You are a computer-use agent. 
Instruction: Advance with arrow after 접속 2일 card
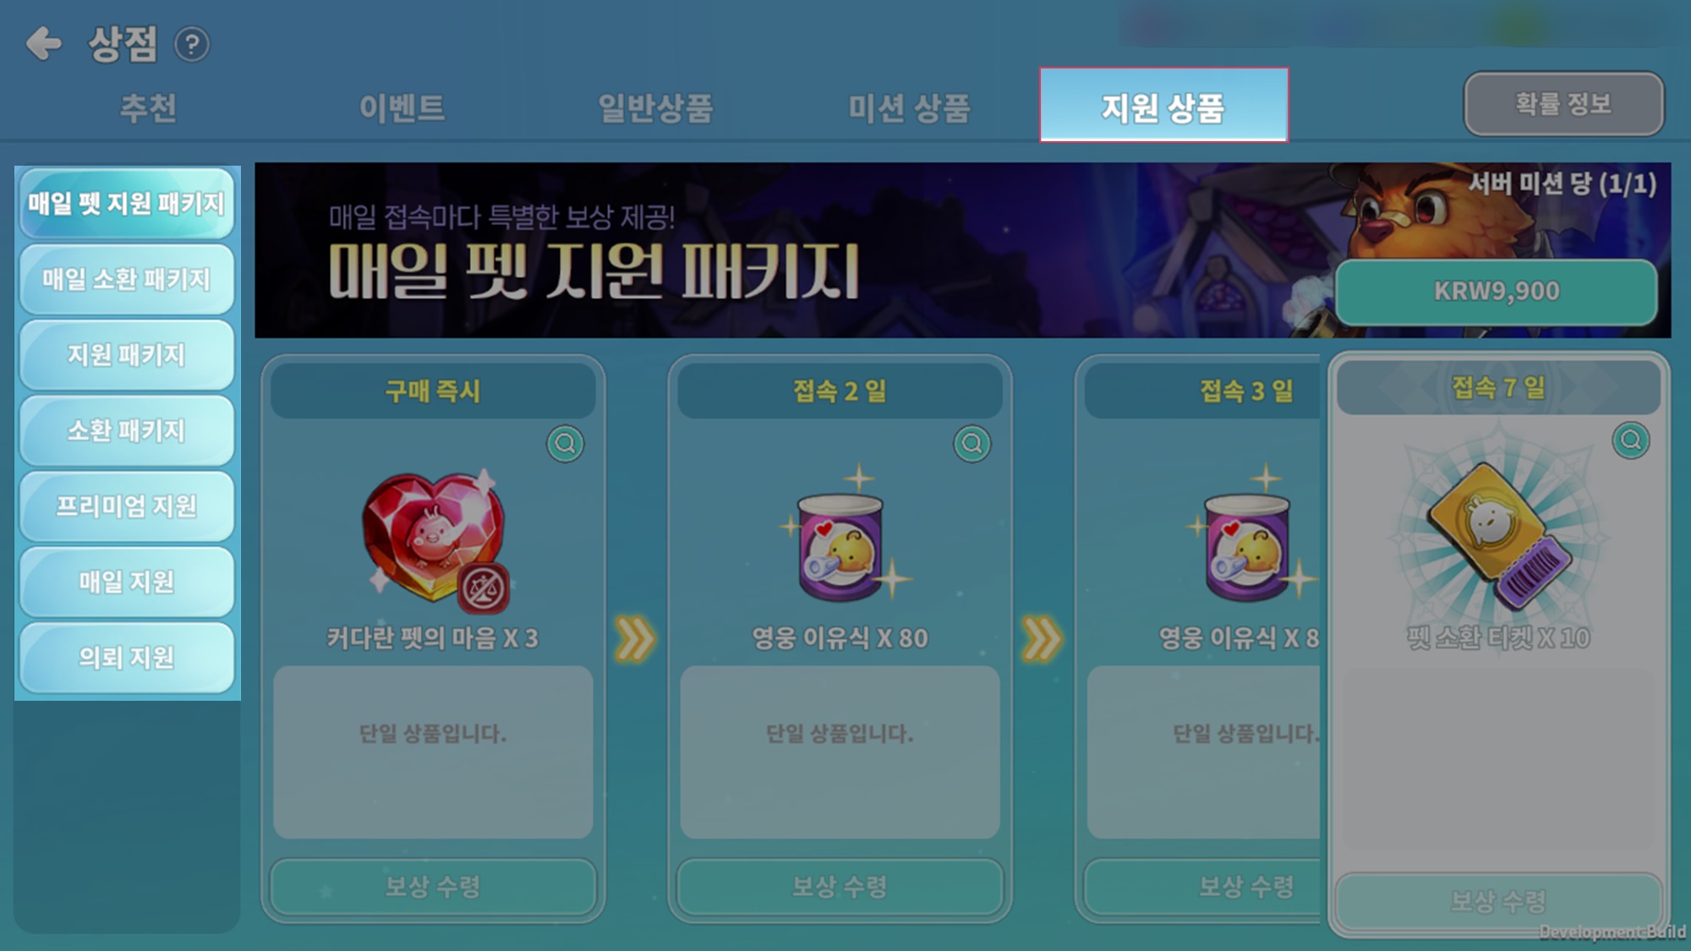[1042, 639]
